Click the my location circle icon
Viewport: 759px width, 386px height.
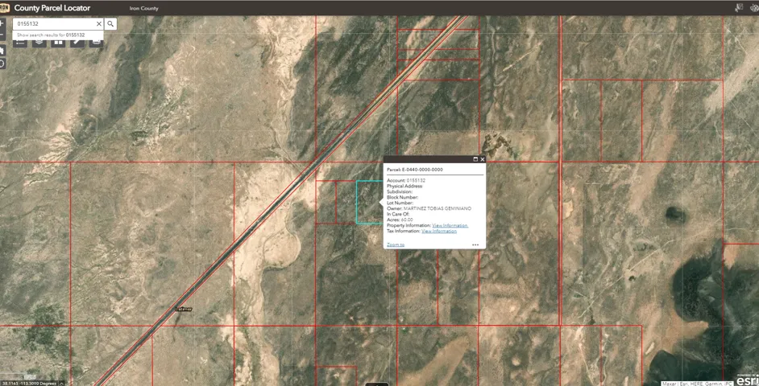(x=2, y=64)
